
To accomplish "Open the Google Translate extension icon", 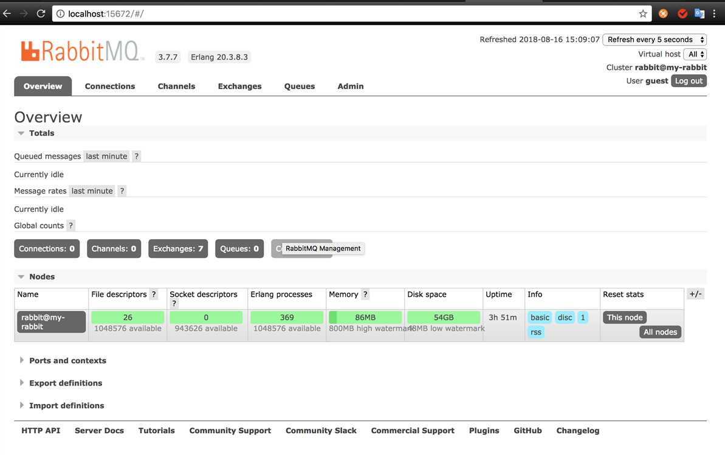I will [x=699, y=14].
